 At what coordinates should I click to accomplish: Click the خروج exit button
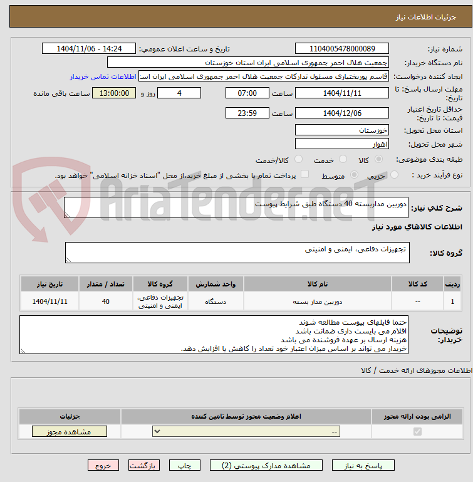103,466
